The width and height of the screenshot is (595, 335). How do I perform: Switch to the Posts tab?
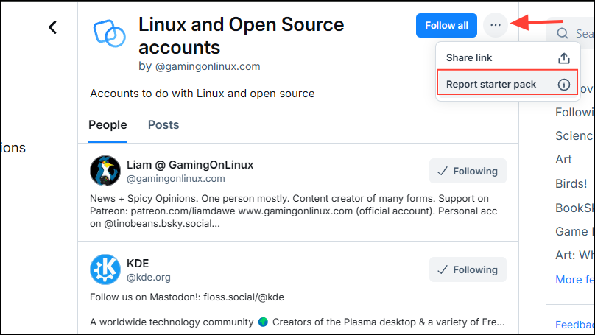[163, 125]
